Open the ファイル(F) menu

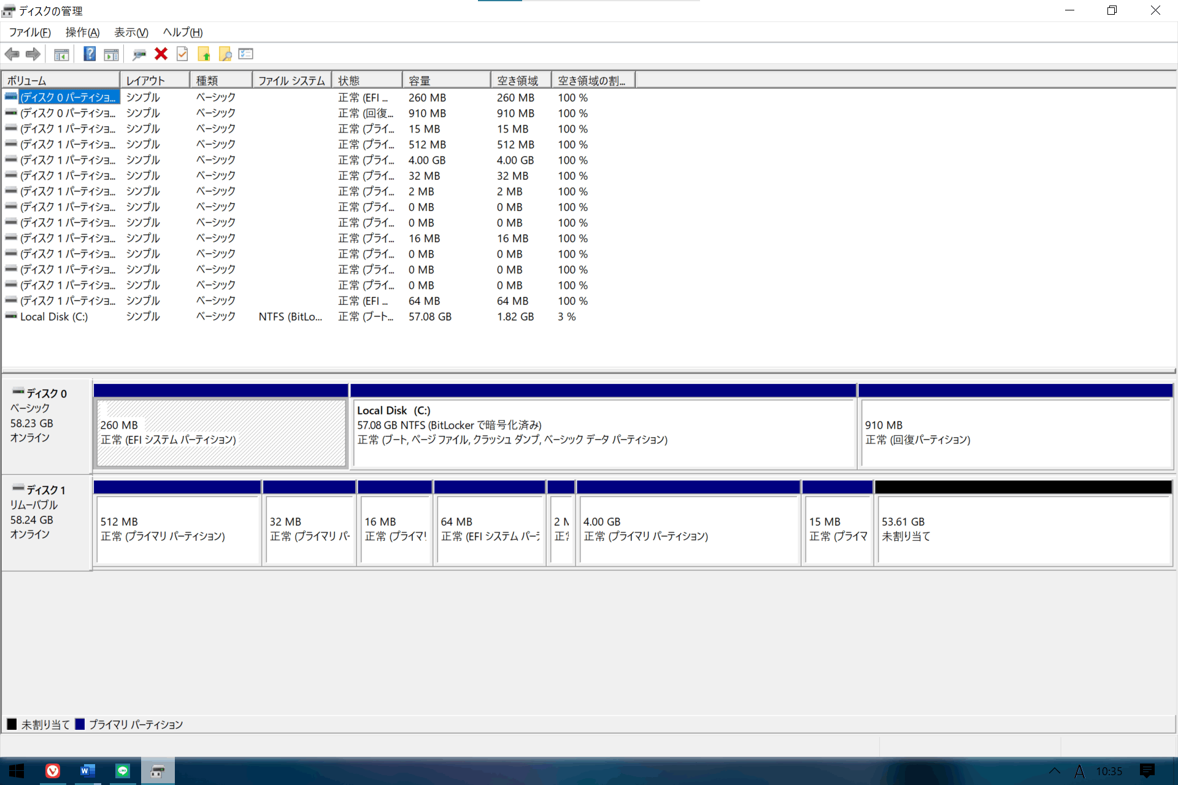tap(29, 33)
